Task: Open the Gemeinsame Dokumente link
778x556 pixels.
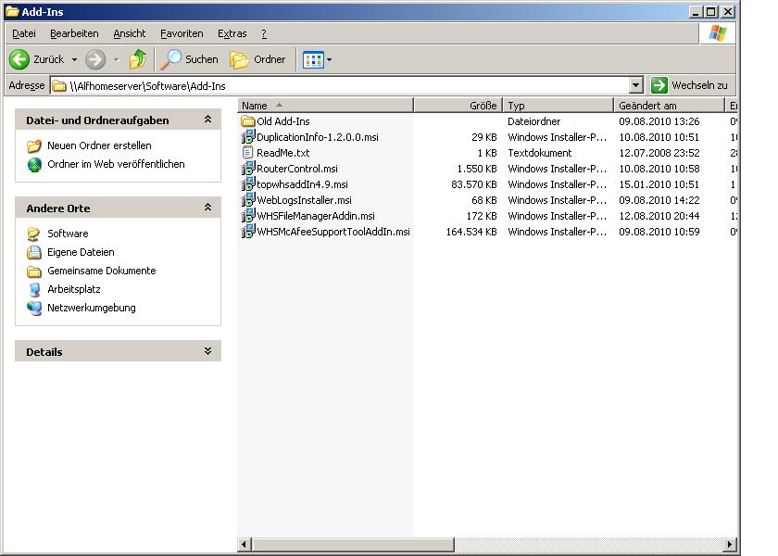Action: (x=102, y=271)
